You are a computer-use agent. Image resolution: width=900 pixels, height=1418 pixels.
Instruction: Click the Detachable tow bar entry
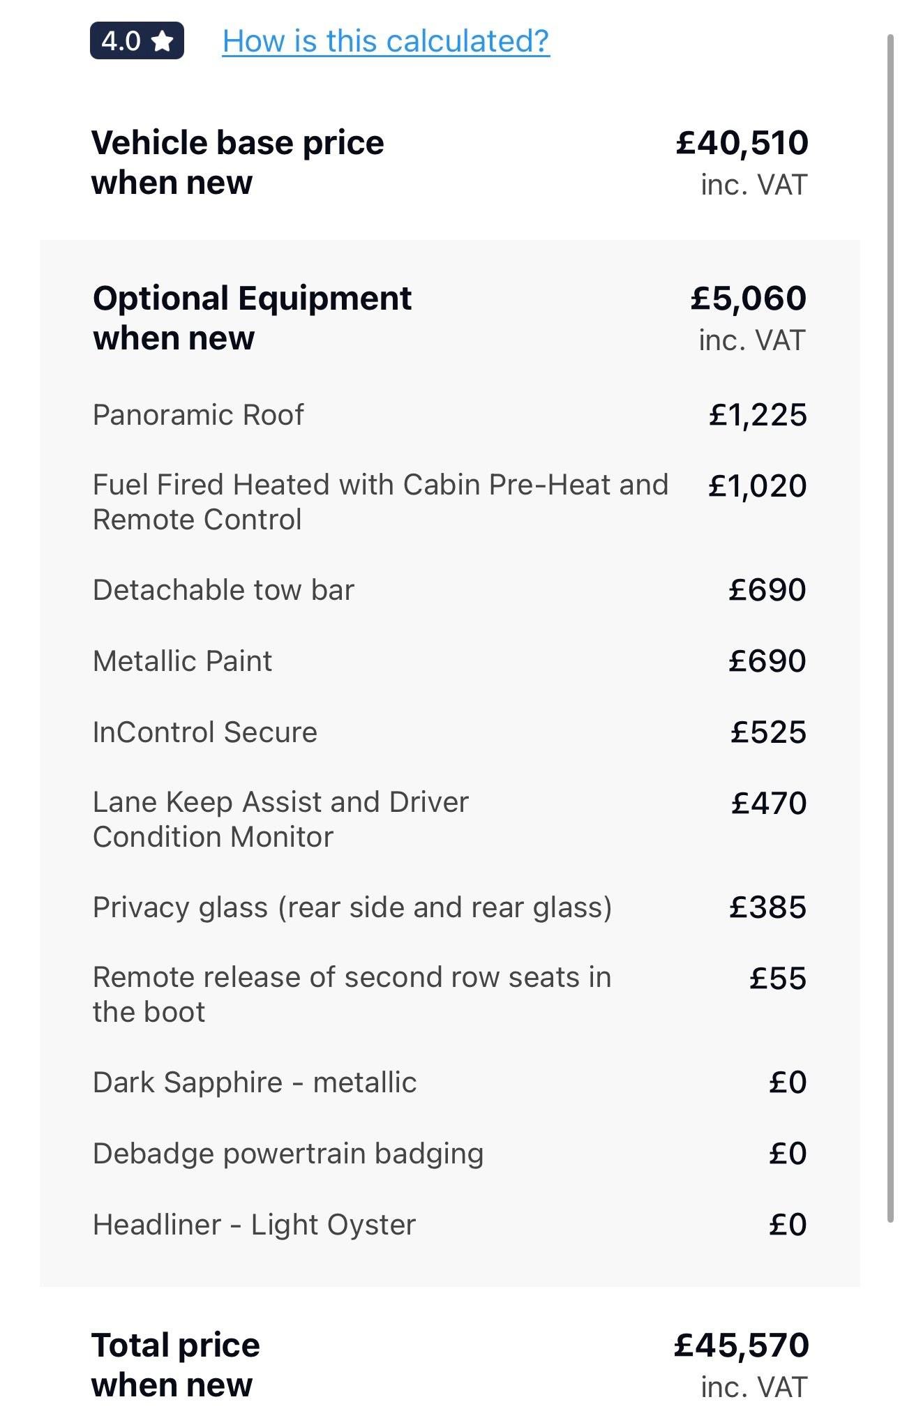450,590
